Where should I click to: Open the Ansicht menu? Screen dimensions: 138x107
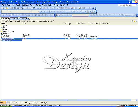[x=18, y=5]
